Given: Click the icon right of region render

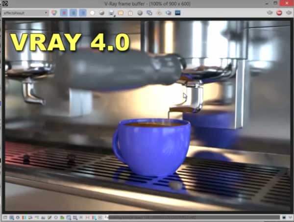Looking at the screenshot, I should tap(169, 13).
